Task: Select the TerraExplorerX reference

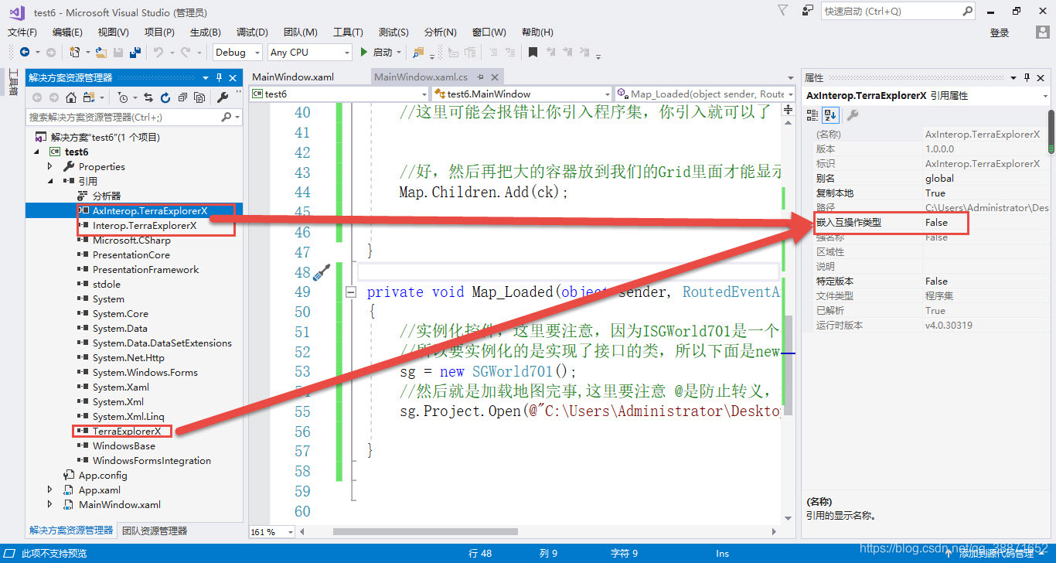Action: point(127,431)
